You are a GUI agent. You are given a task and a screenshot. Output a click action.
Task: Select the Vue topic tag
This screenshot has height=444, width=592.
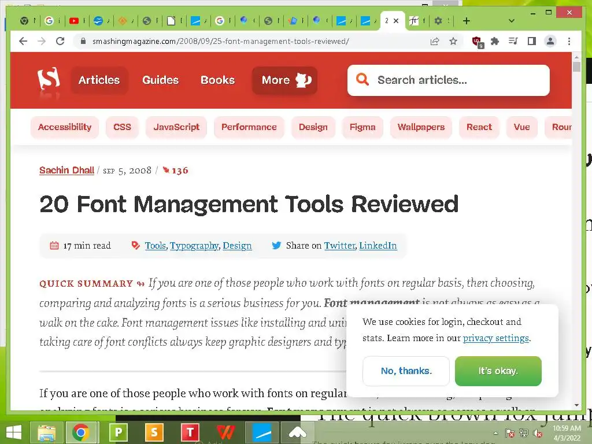[522, 127]
